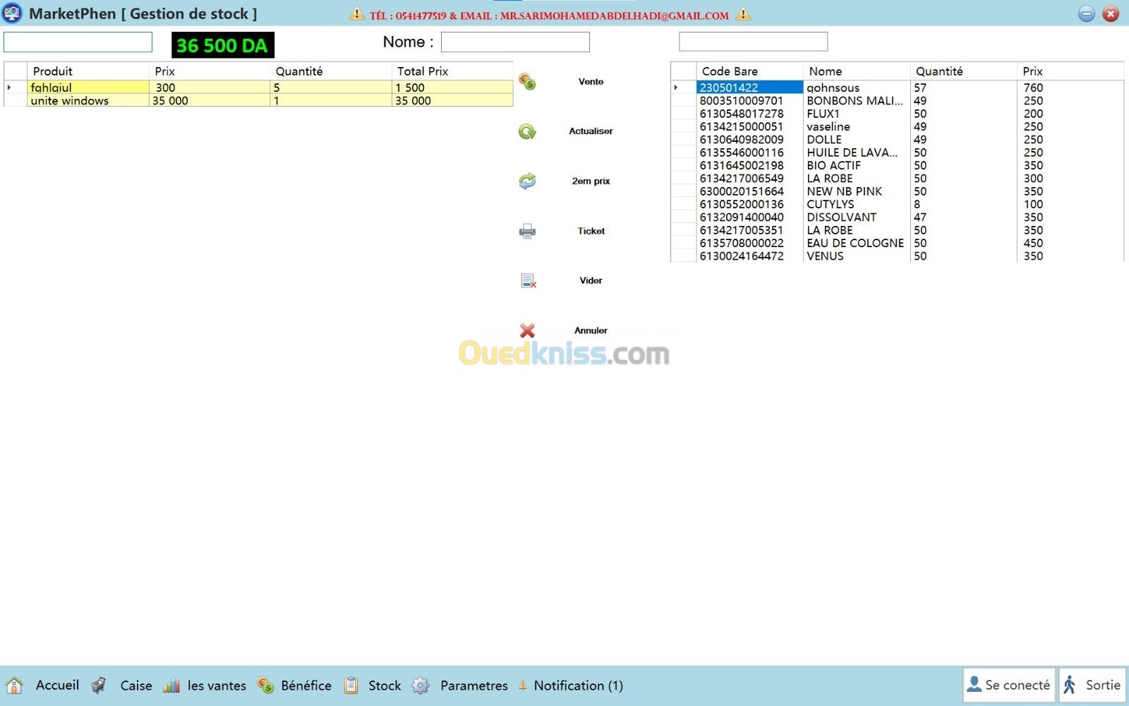This screenshot has height=706, width=1129.
Task: Click the Annuler button label
Action: pyautogui.click(x=591, y=330)
